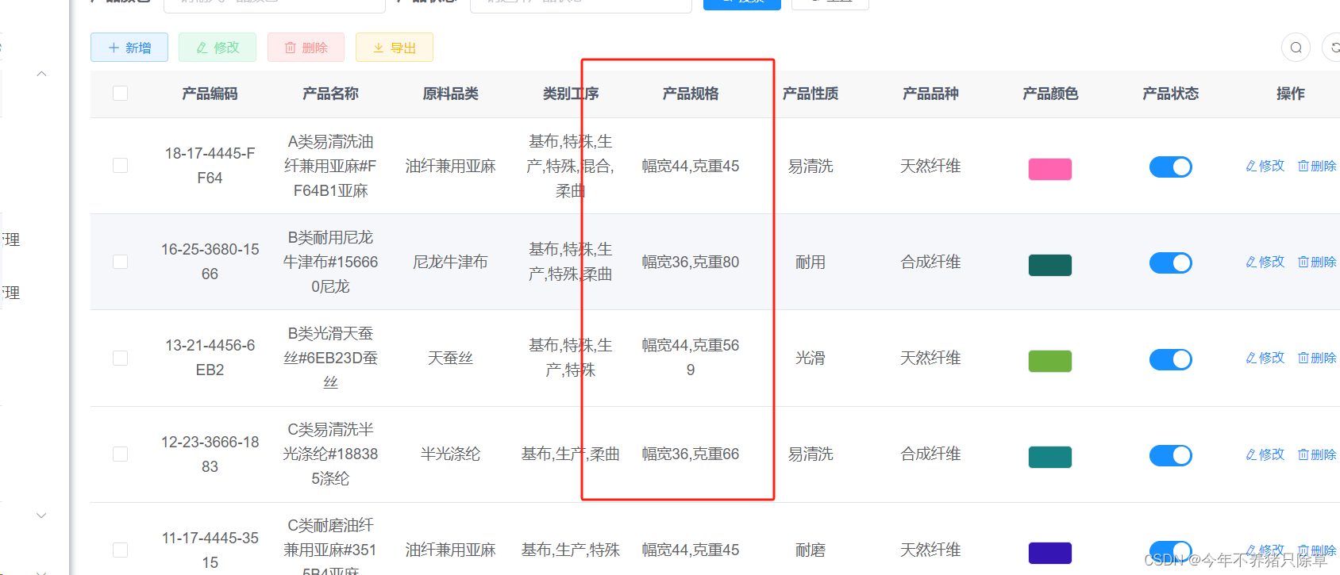Click the dark teal swatch in 尼龙牛津布 row
The width and height of the screenshot is (1340, 575).
pos(1050,265)
